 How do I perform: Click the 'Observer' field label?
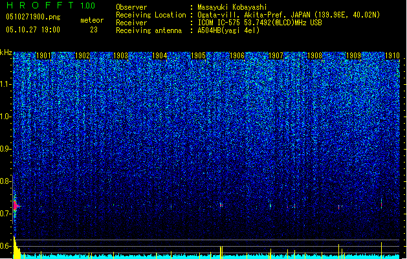pyautogui.click(x=131, y=7)
